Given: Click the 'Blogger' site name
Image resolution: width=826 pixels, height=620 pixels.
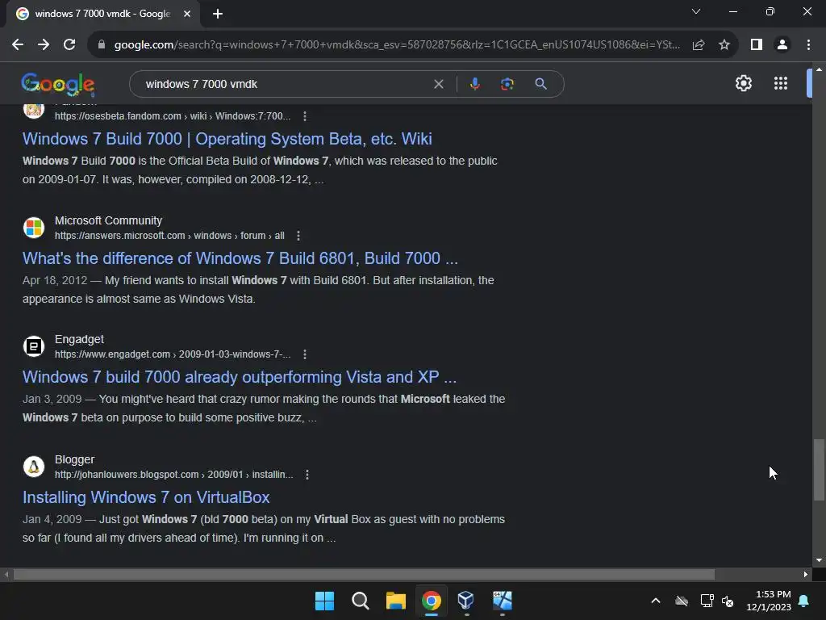Looking at the screenshot, I should (x=75, y=459).
